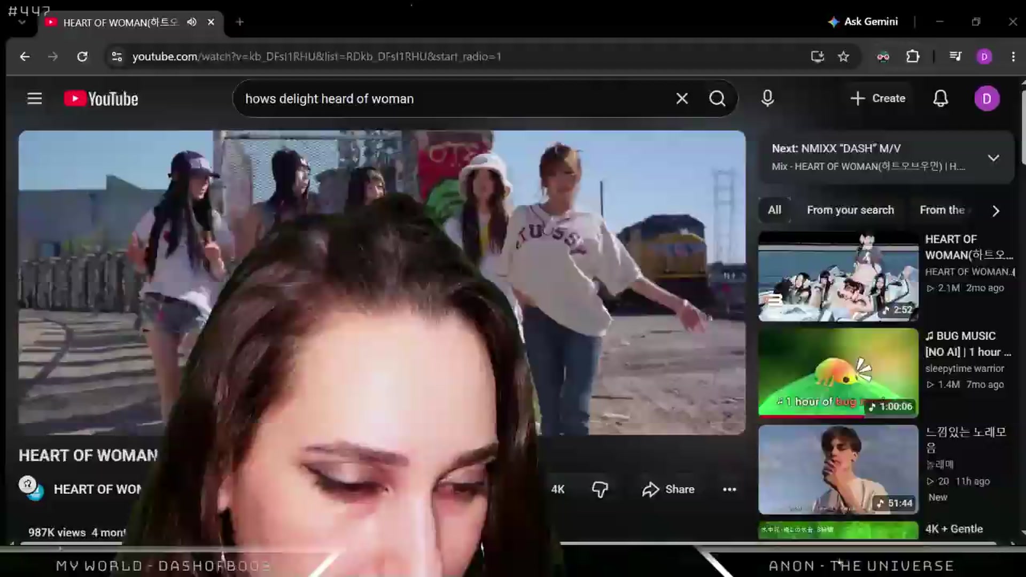Click '987K views' description text
Screen dimensions: 1026x577
pos(57,532)
